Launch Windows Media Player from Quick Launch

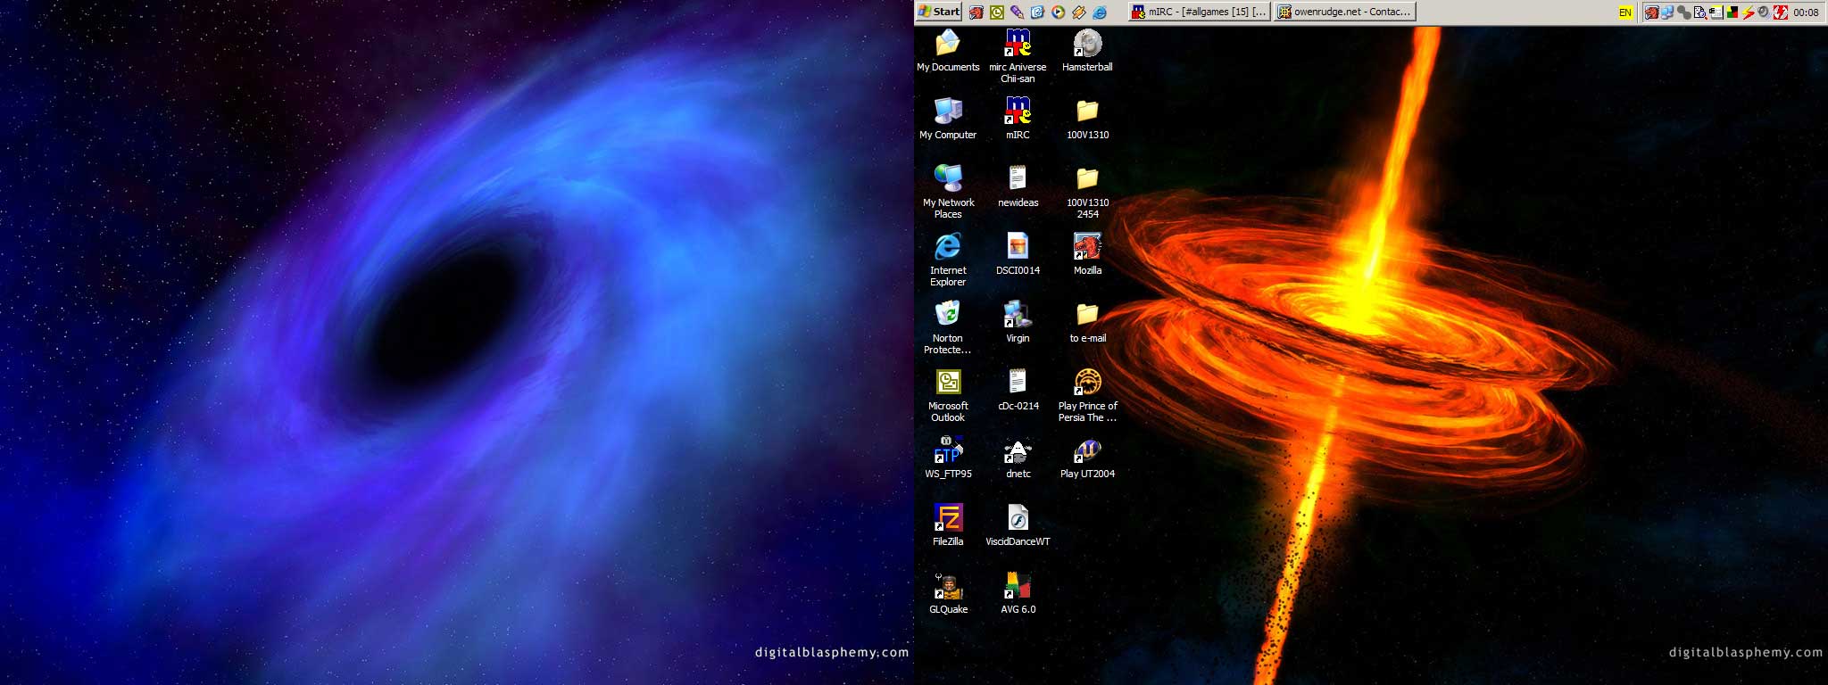click(1058, 12)
